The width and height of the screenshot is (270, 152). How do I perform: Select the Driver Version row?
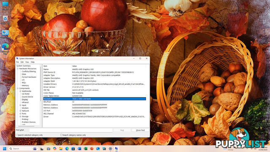coord(94,87)
